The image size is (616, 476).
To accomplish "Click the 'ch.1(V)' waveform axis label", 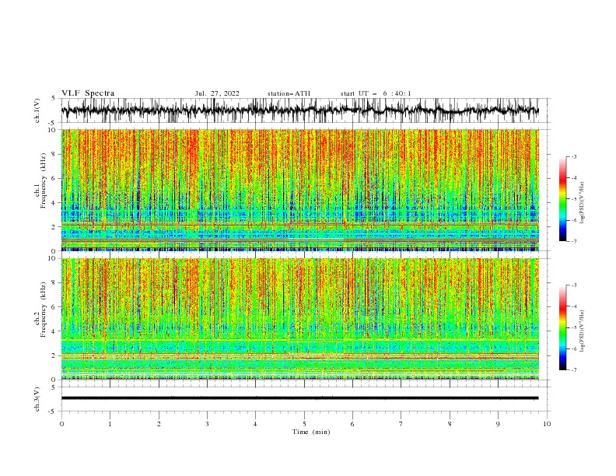I will click(37, 110).
